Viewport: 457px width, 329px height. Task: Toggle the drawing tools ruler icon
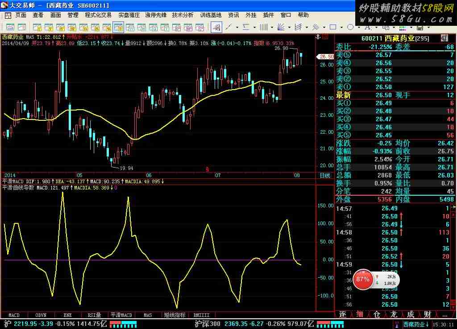point(216,27)
